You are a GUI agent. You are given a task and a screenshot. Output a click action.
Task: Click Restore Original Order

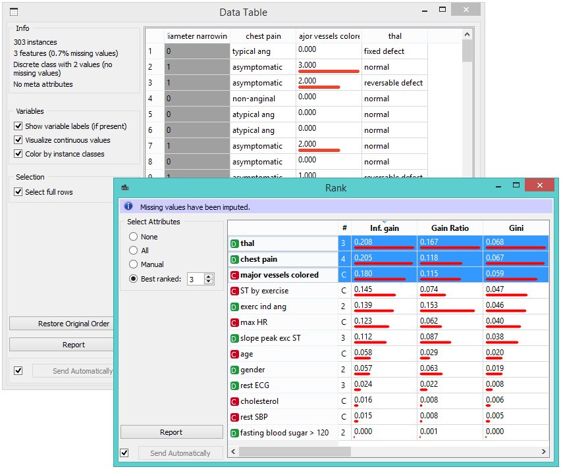click(61, 324)
